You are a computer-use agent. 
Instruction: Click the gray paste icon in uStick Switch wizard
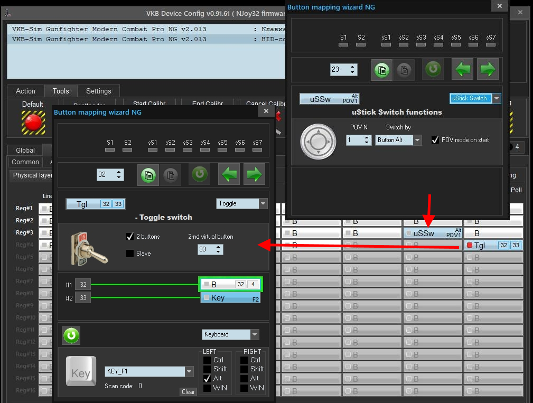tap(404, 70)
